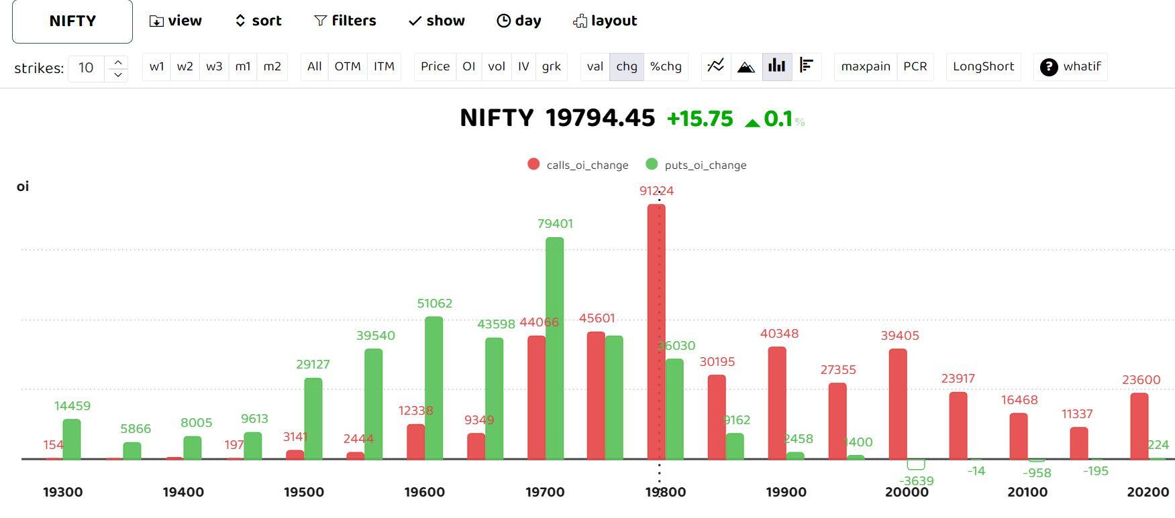This screenshot has height=518, width=1175.
Task: Click the +15.75 change value
Action: pos(700,119)
